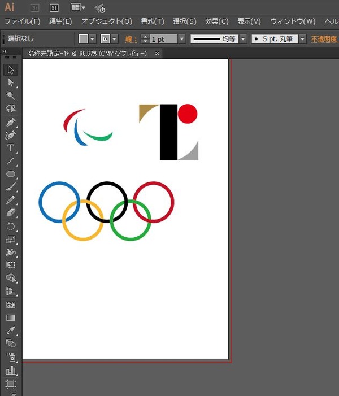The image size is (339, 396).
Task: Select the Gradient tool
Action: [11, 317]
